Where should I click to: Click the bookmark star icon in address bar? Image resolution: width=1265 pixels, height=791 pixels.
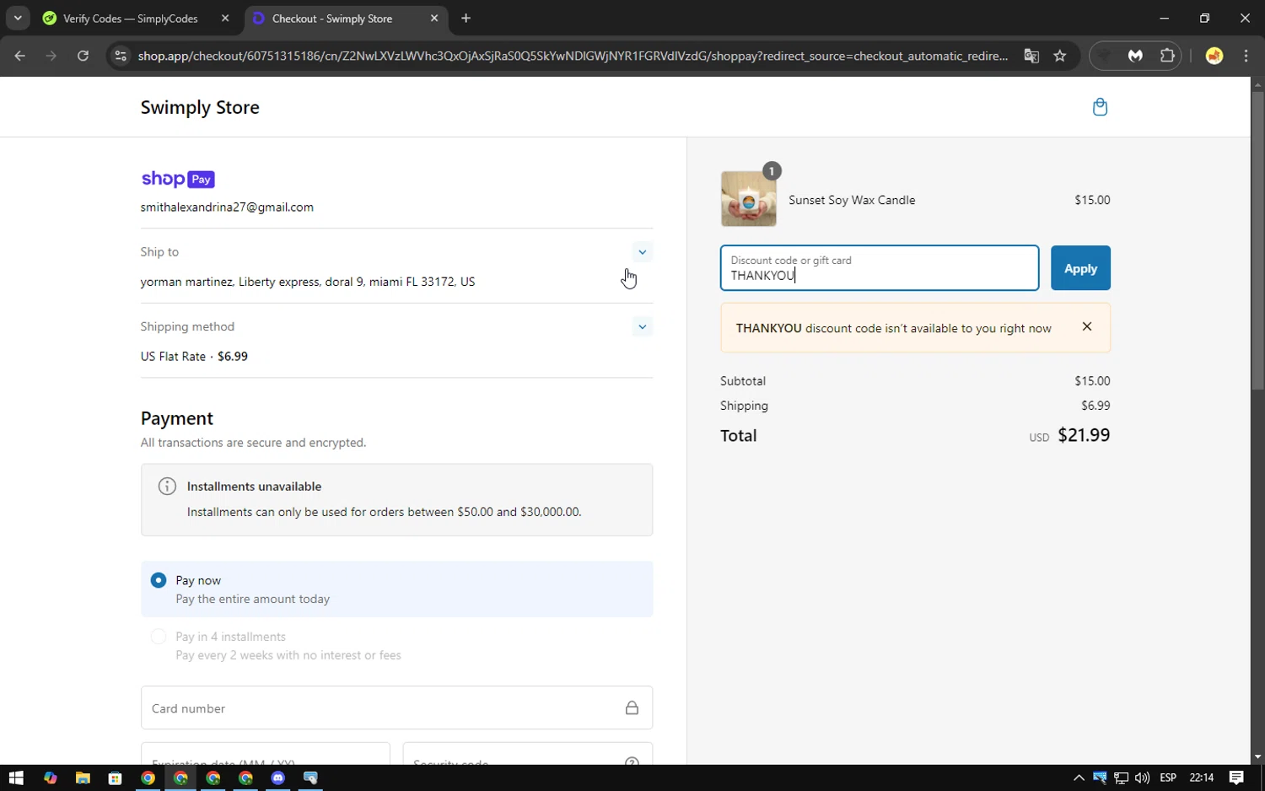tap(1060, 56)
